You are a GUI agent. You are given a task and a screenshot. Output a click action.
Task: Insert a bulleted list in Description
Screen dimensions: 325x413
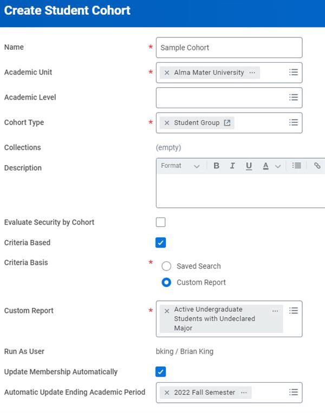(x=296, y=166)
